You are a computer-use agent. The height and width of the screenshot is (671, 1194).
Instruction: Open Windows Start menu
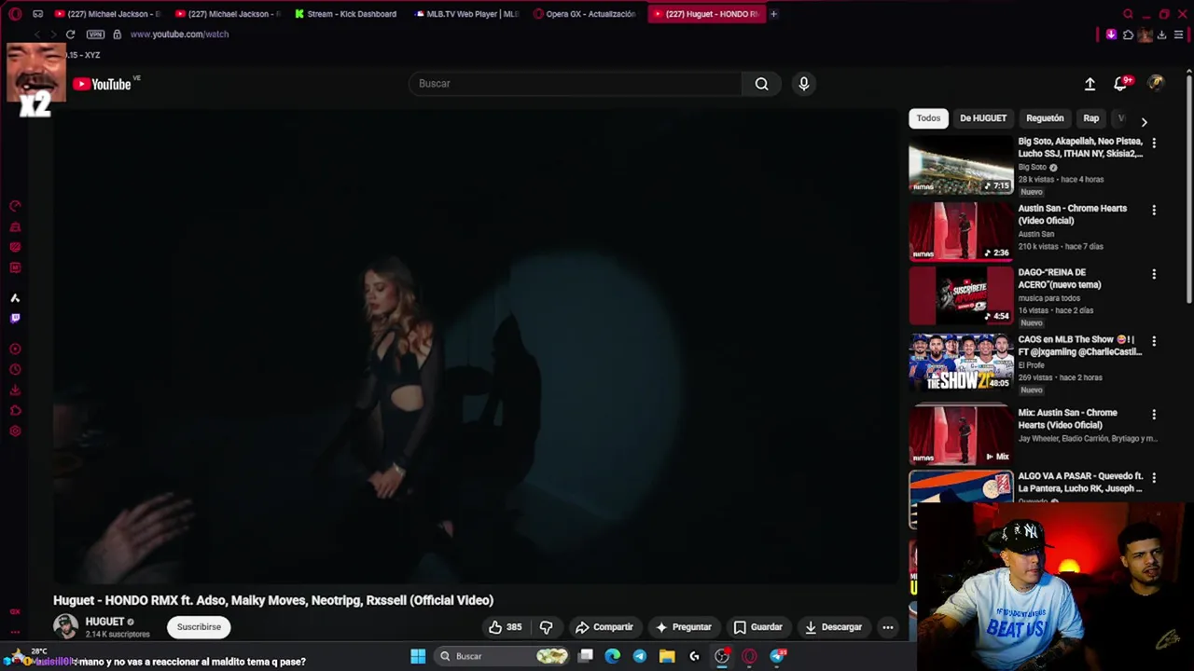coord(418,656)
